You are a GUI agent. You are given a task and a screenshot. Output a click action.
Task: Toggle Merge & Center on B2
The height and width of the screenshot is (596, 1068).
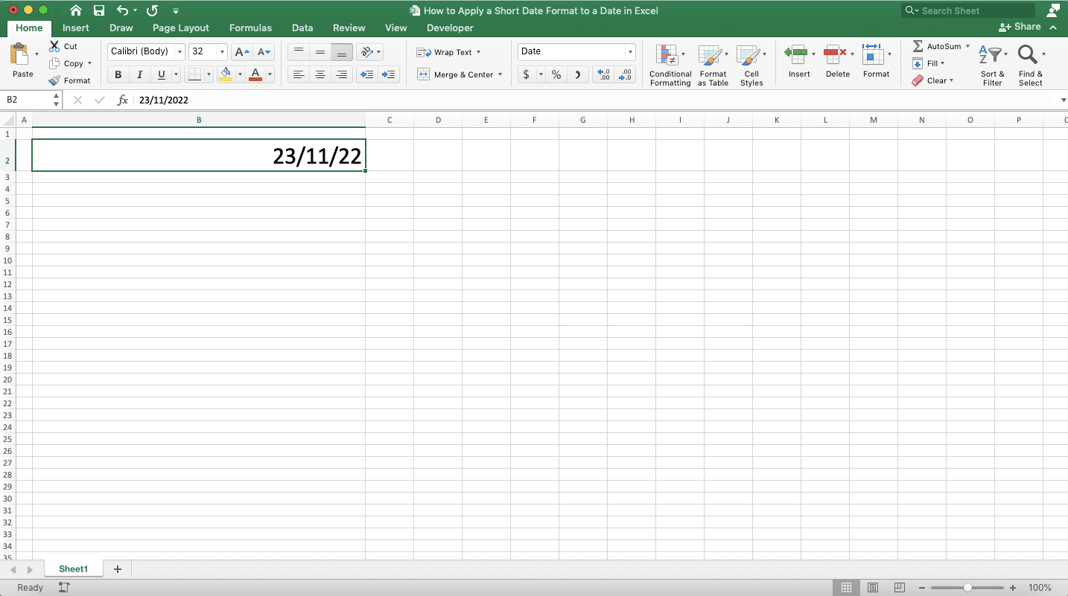[x=460, y=74]
